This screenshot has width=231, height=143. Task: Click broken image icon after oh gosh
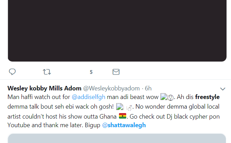coord(120,107)
